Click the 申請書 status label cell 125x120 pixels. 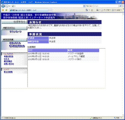pos(38,38)
